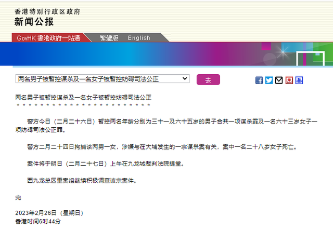Viewport: 333px width, 230px height.
Task: Share the article via Twitter icon
Action: tap(269, 80)
